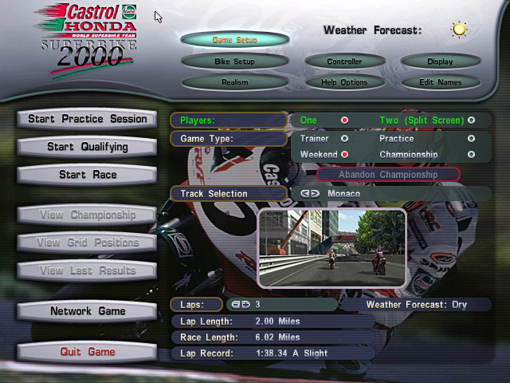Click the sun weather forecast icon
Image resolution: width=510 pixels, height=383 pixels.
(x=459, y=30)
